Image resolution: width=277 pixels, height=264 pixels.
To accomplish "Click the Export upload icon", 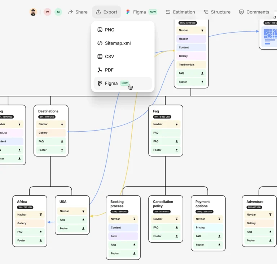I will click(98, 12).
